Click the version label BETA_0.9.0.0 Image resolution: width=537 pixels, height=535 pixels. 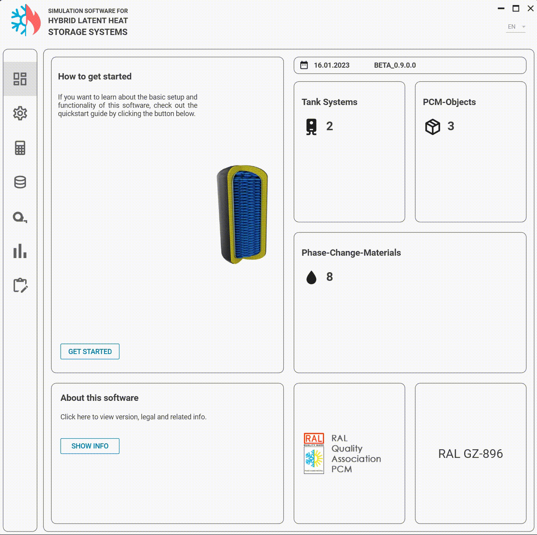pos(395,65)
